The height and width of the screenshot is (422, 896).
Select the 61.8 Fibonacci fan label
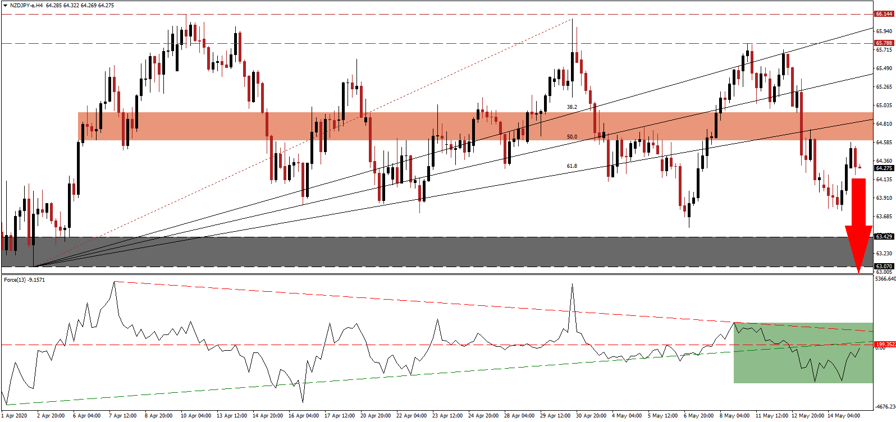(x=572, y=166)
